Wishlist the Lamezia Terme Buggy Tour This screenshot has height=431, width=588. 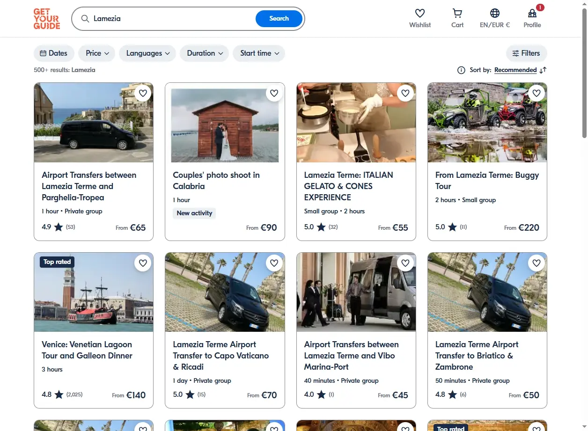pyautogui.click(x=537, y=93)
